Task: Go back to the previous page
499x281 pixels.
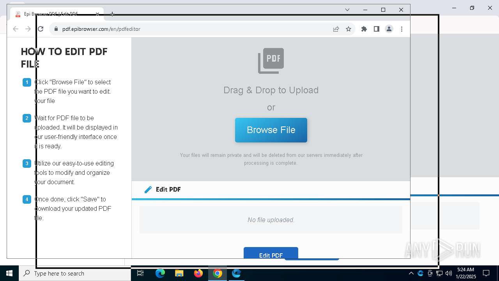Action: pos(16,29)
